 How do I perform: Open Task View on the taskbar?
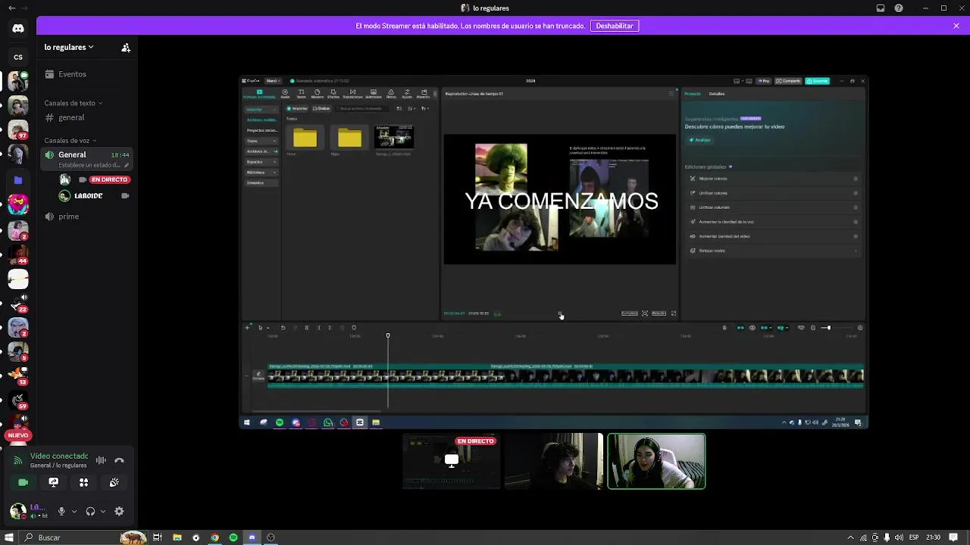click(158, 537)
